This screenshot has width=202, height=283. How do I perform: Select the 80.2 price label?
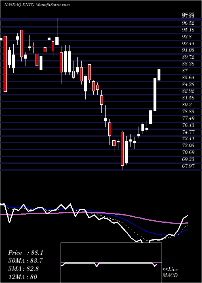[x=187, y=105]
